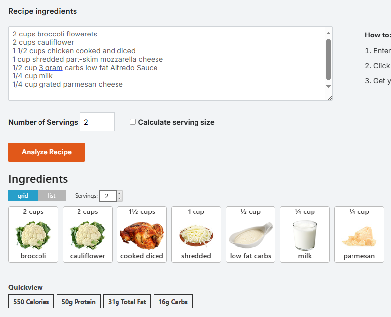This screenshot has height=317, width=391.
Task: Select the Alfredo sauce boat image
Action: [251, 235]
